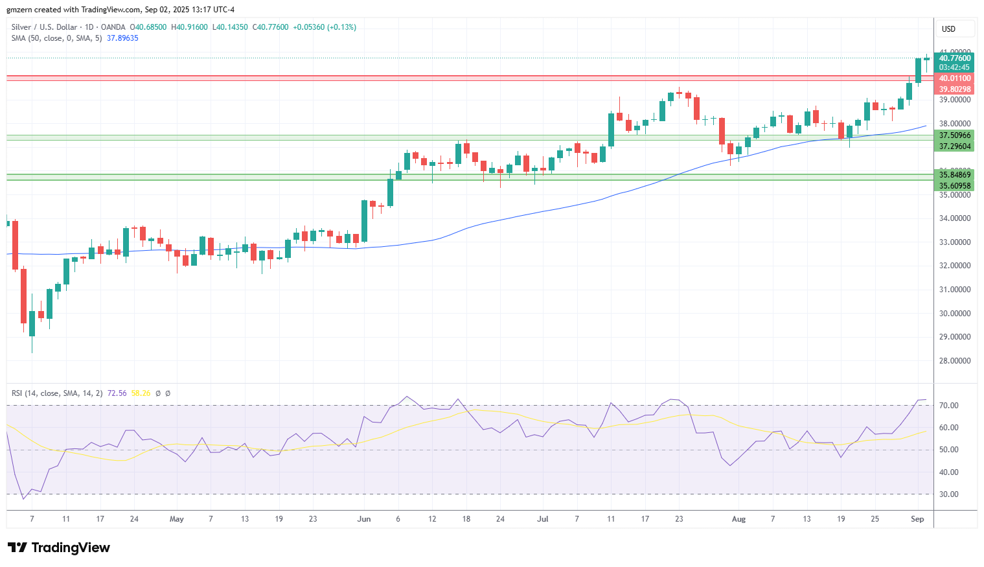Select the red 39.80298 price label
984x567 pixels.
(955, 89)
